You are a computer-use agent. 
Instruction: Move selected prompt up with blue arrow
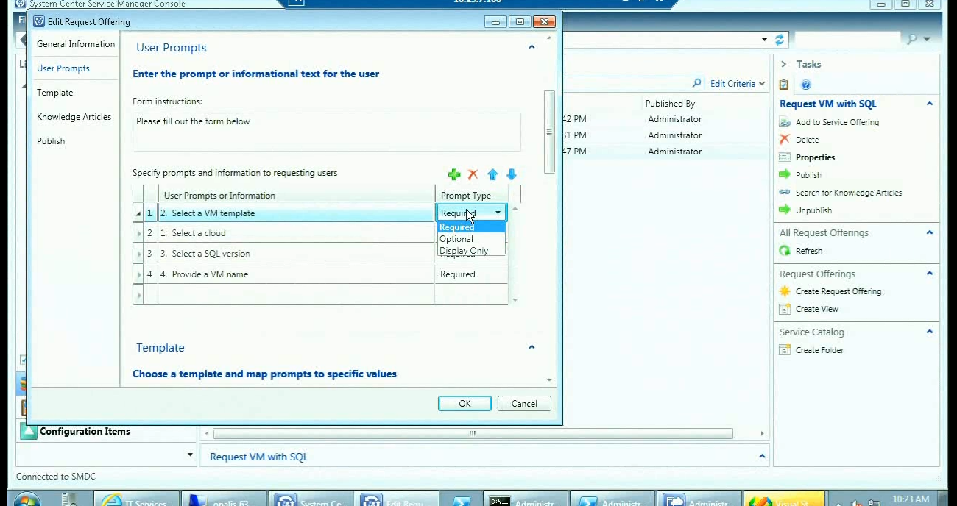(492, 174)
